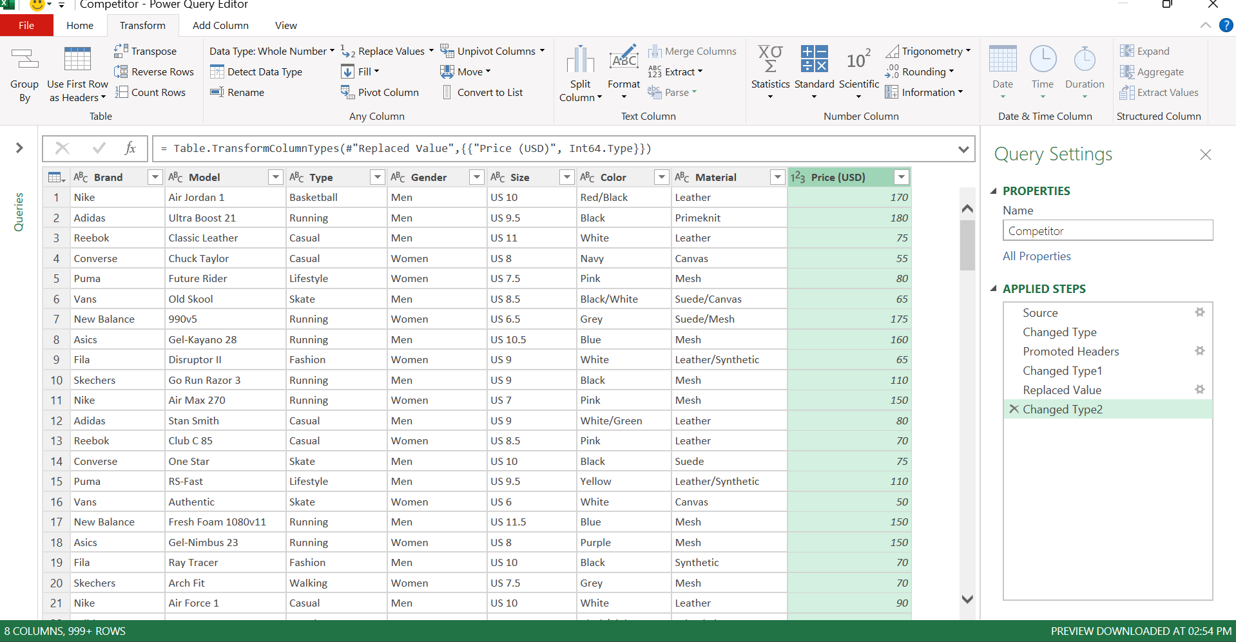
Task: Switch to the Add Column tab
Action: (x=220, y=26)
